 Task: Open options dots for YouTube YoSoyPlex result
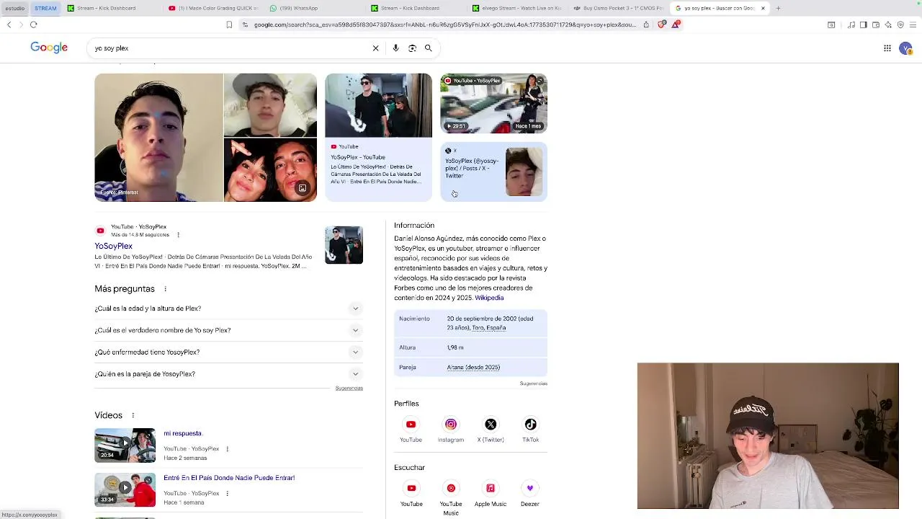click(178, 235)
